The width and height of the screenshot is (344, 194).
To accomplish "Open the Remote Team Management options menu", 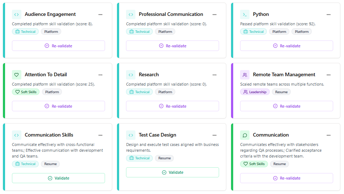I will pos(328,75).
